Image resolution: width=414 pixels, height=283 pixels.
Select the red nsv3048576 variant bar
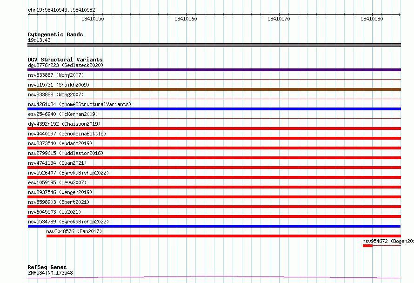(224, 236)
